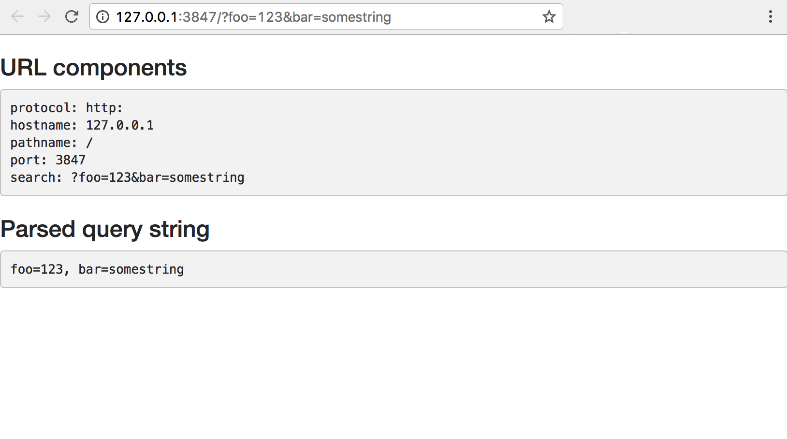The height and width of the screenshot is (439, 787).
Task: Reload the current page
Action: [71, 16]
